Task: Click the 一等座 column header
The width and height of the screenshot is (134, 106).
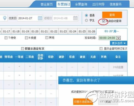Action: (x=19, y=57)
